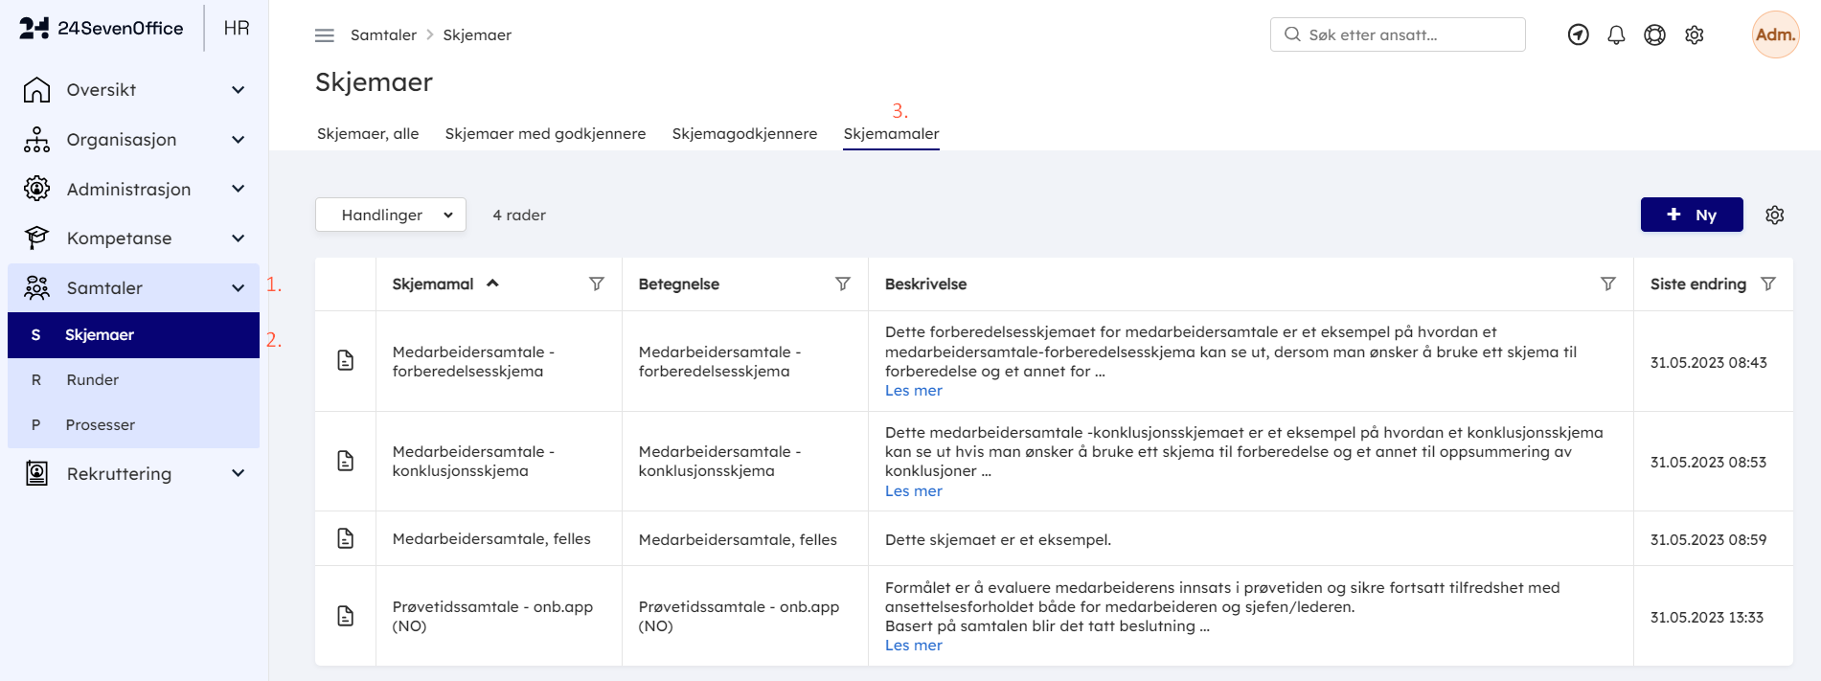This screenshot has height=681, width=1821.
Task: Filter the Beskrivelse column
Action: 1608,284
